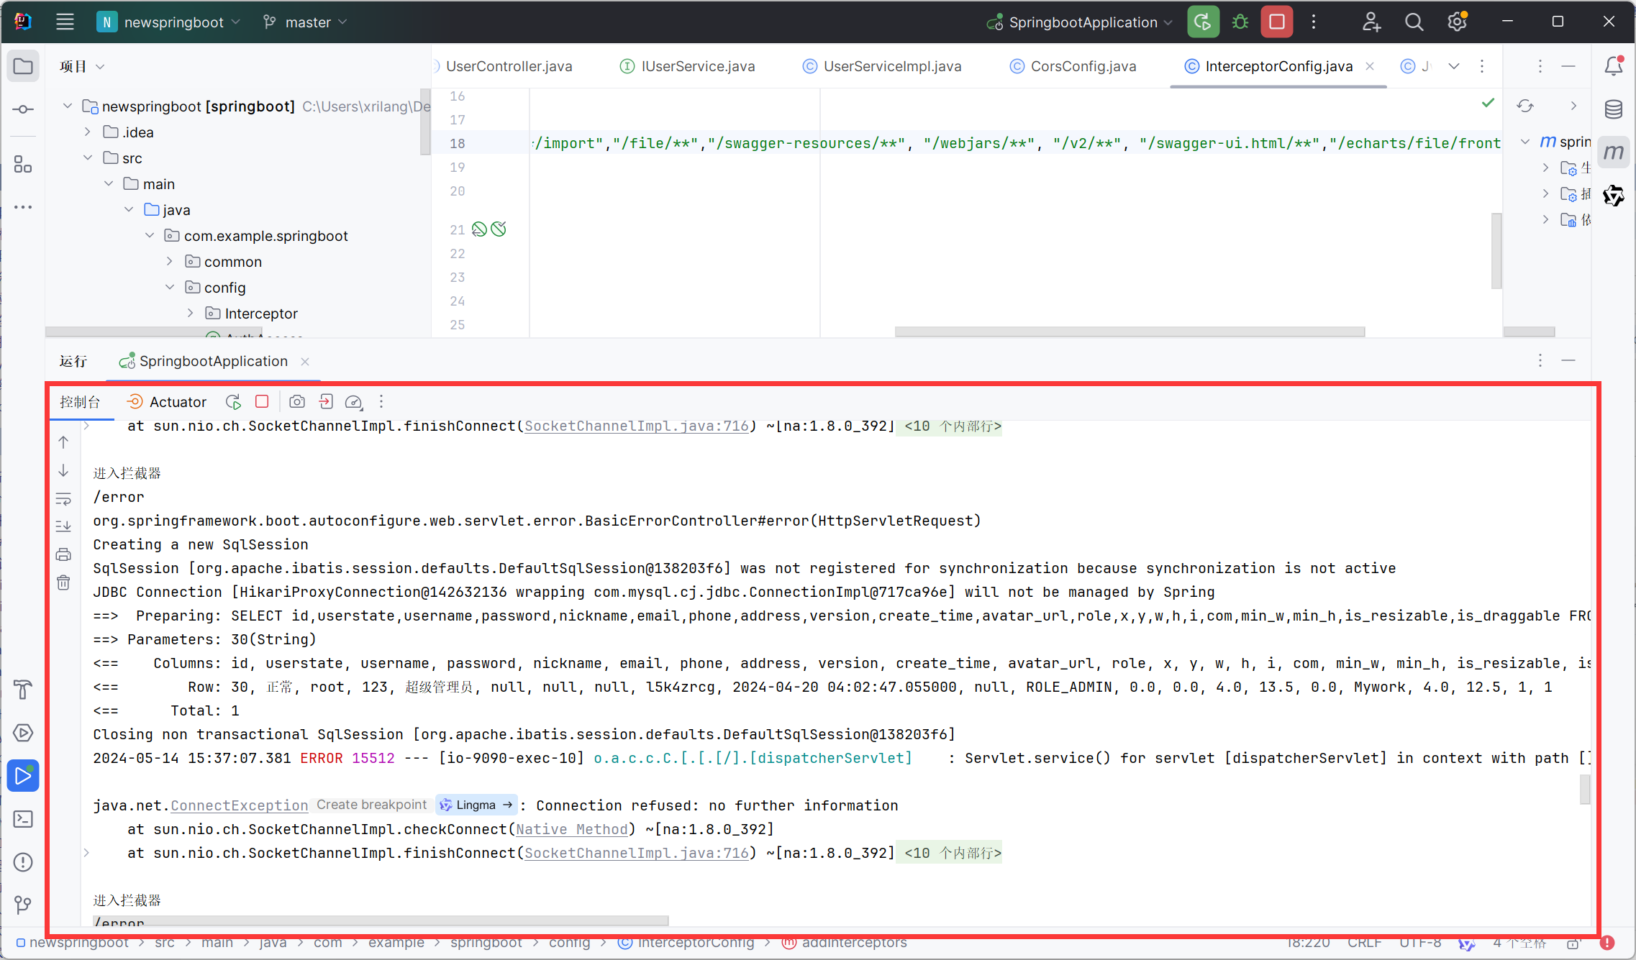Open ConnectException class link
1636x960 pixels.
click(x=240, y=806)
